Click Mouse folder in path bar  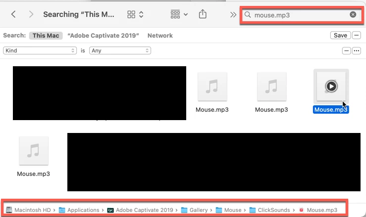[x=228, y=210]
